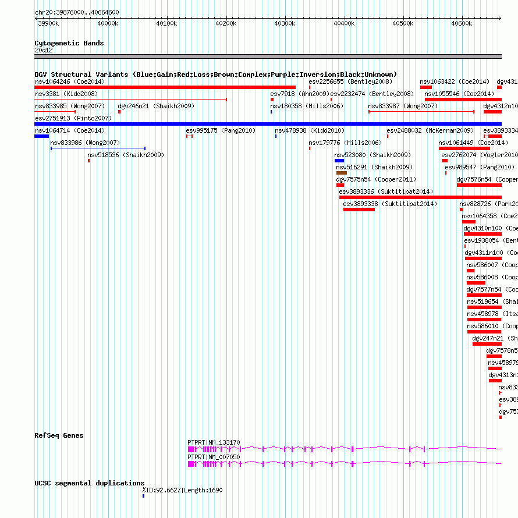
Task: Click the 40300k ruler position label
Action: [x=285, y=23]
